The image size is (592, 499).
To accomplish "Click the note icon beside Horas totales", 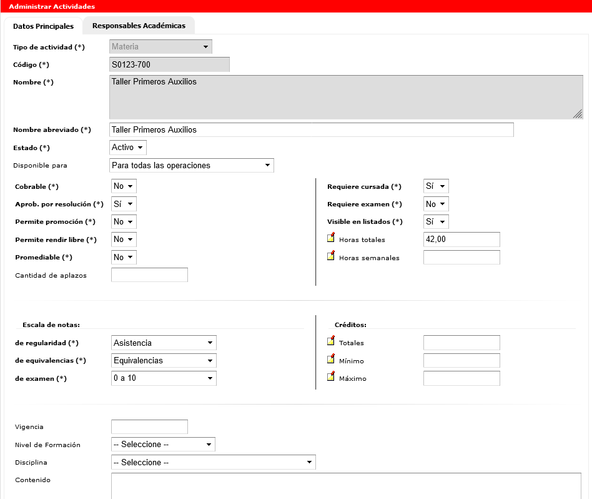I will click(x=331, y=238).
